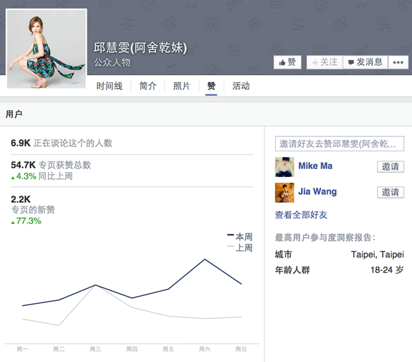Click the 周二 axis label
Image resolution: width=412 pixels, height=362 pixels.
pyautogui.click(x=59, y=349)
